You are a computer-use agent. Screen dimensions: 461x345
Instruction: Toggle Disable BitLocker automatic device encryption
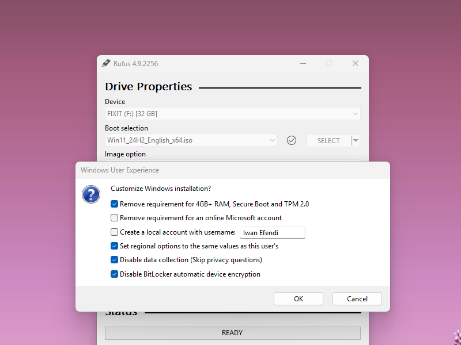coord(115,274)
